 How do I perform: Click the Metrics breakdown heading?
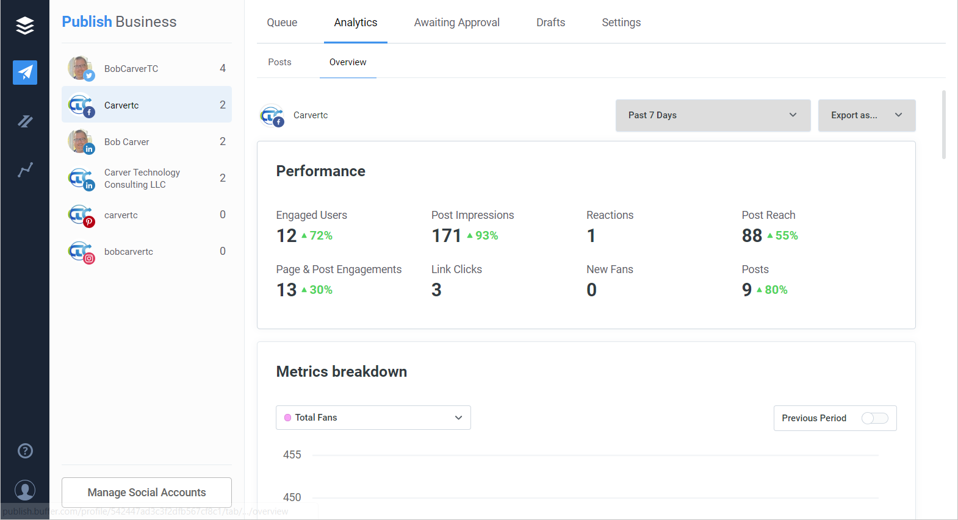click(341, 372)
